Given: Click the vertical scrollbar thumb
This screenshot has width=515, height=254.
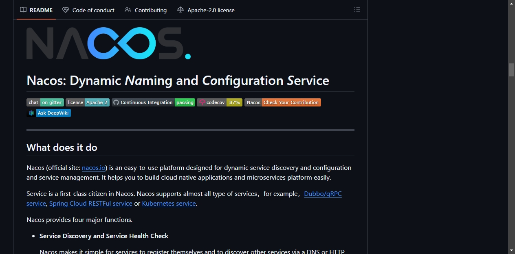Looking at the screenshot, I should click(511, 70).
